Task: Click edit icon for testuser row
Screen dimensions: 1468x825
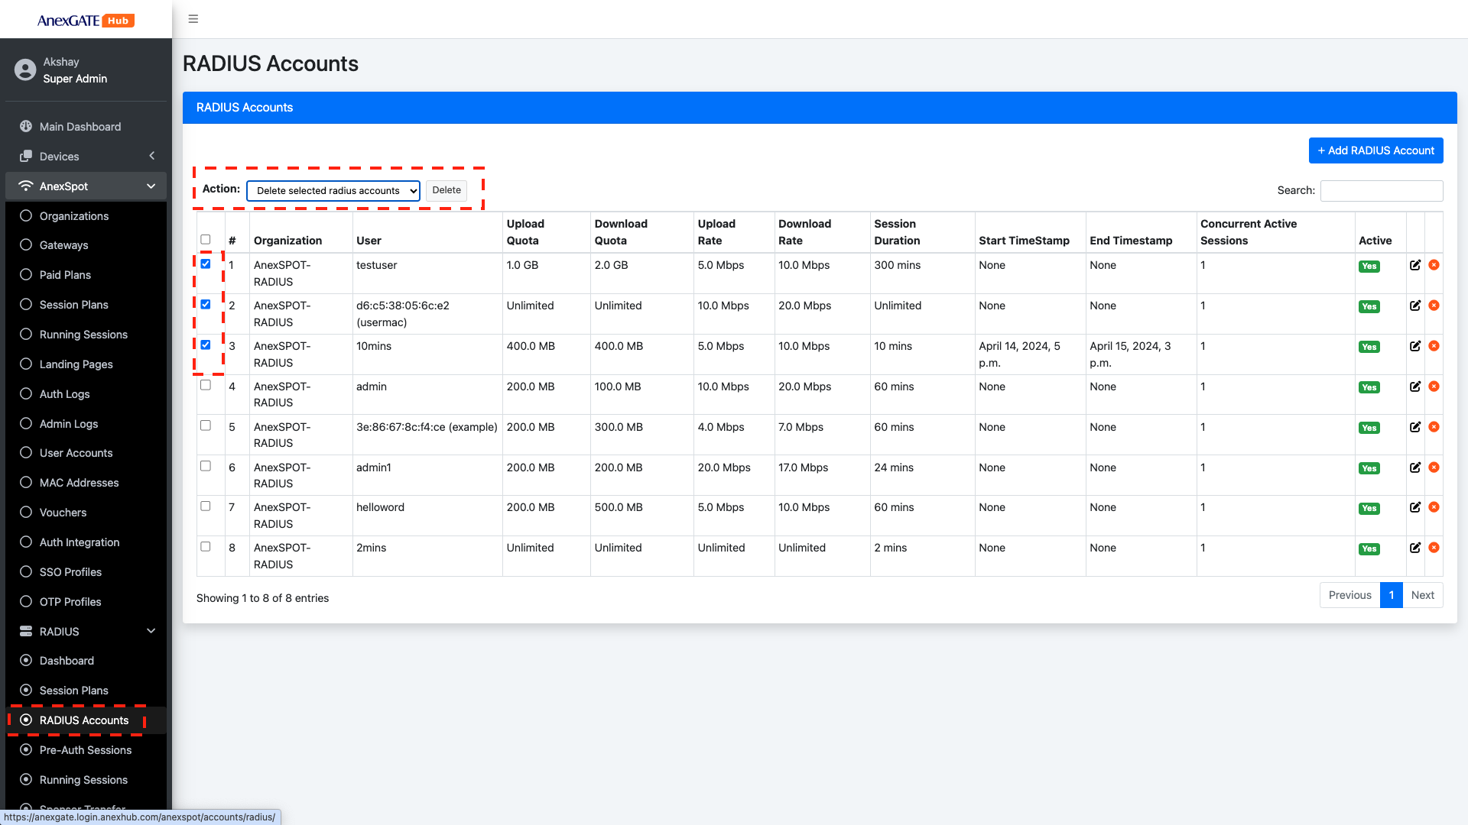Action: click(1415, 265)
